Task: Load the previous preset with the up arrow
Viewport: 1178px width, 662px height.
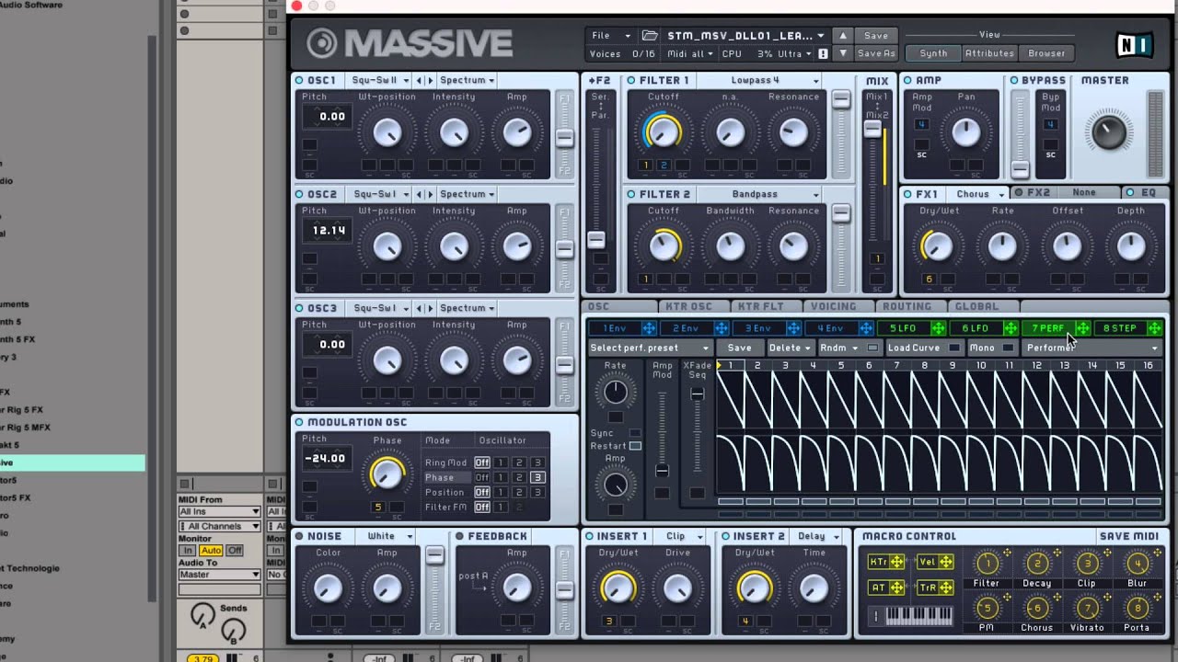Action: coord(842,36)
